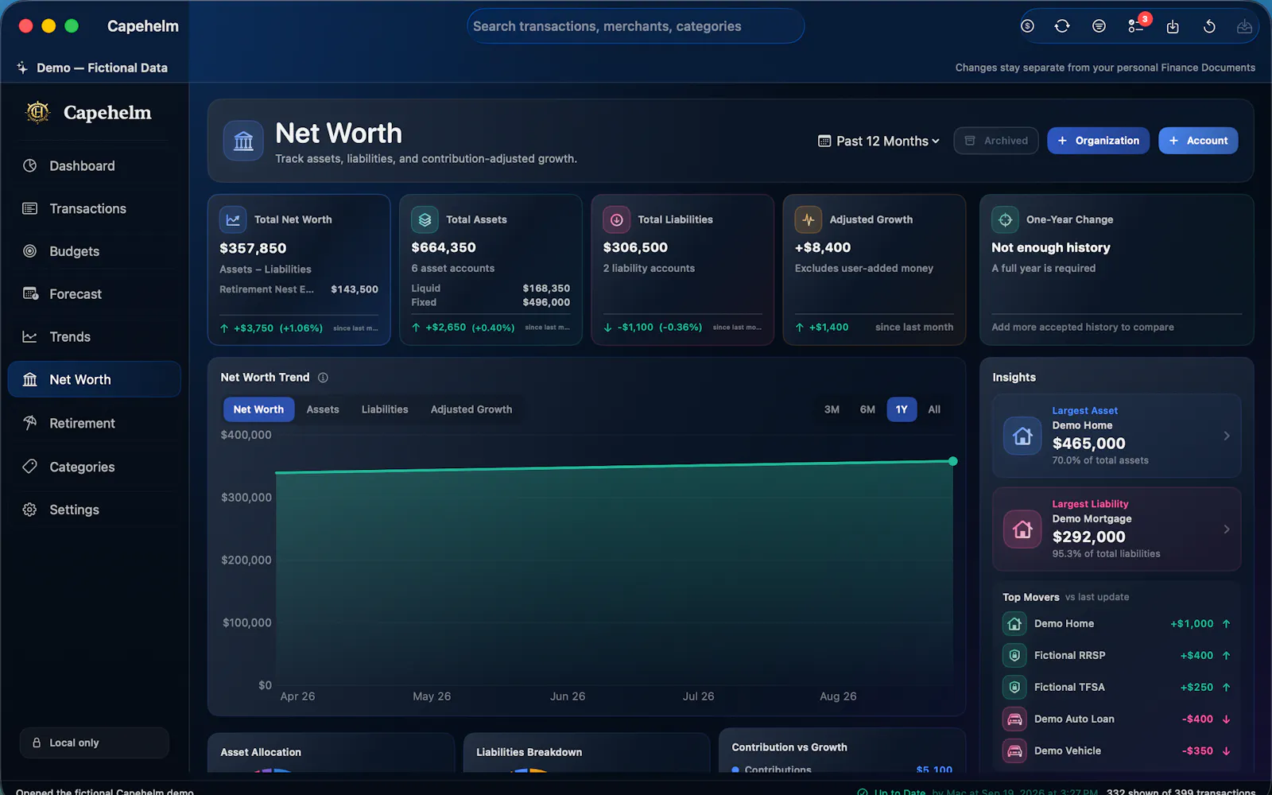Open the Settings gear icon in the sidebar
The width and height of the screenshot is (1272, 795).
tap(29, 510)
